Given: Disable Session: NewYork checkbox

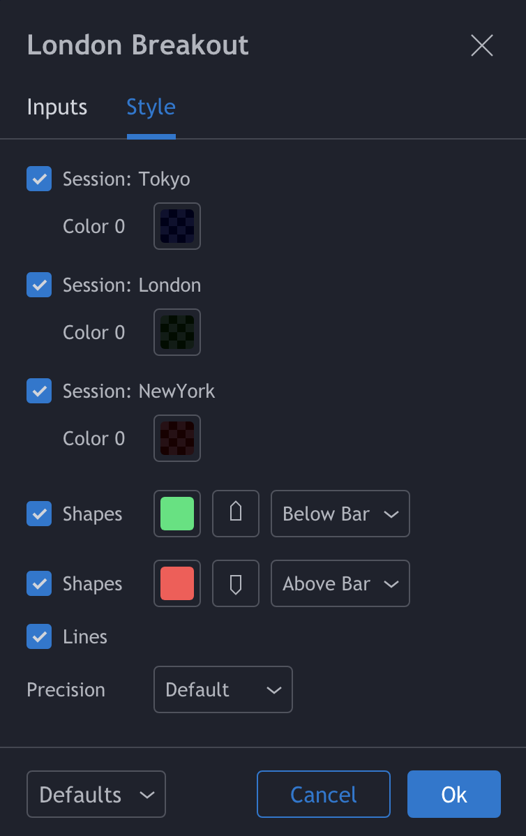Looking at the screenshot, I should (x=39, y=391).
